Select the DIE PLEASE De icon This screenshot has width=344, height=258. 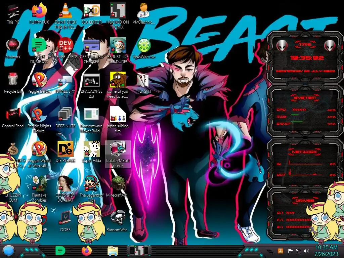(66, 152)
